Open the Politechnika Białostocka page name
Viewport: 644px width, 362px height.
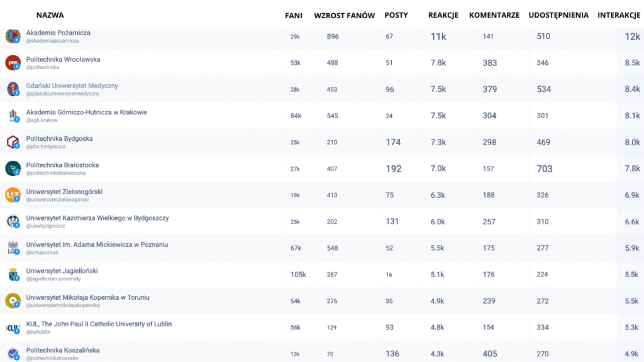62,165
